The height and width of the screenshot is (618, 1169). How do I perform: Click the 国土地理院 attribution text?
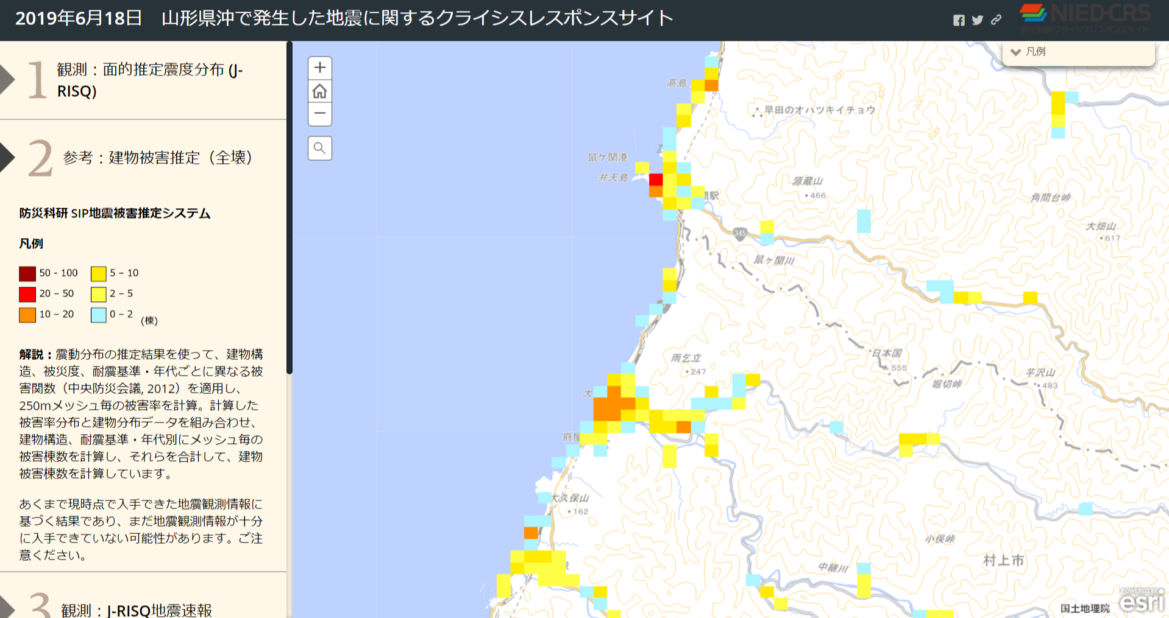point(1085,608)
